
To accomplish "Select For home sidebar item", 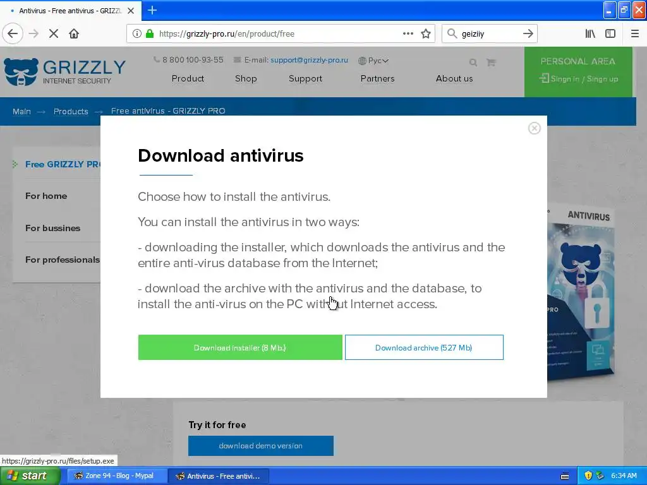I will 46,196.
